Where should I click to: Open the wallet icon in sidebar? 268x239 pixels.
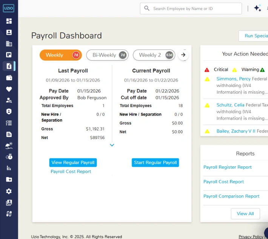(x=9, y=78)
